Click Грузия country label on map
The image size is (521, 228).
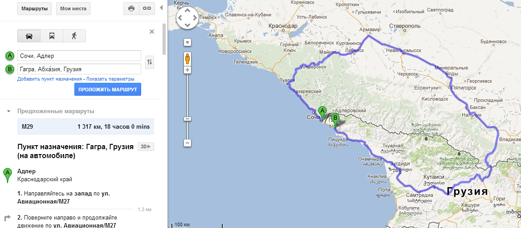pos(467,192)
